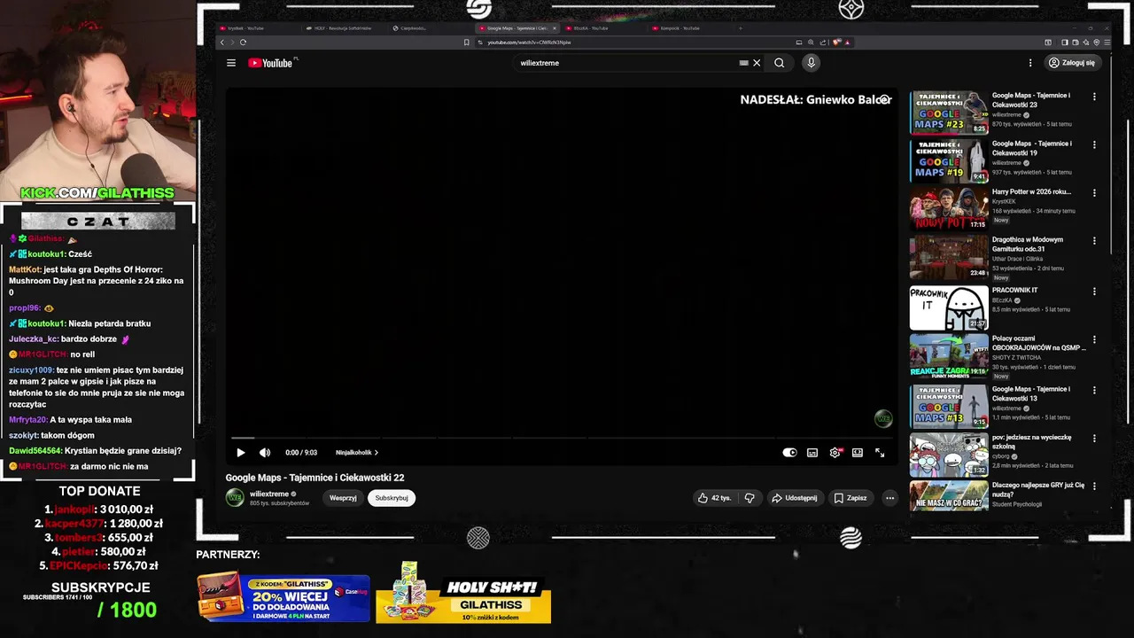Viewport: 1134px width, 638px height.
Task: Mute the video volume
Action: pos(264,453)
